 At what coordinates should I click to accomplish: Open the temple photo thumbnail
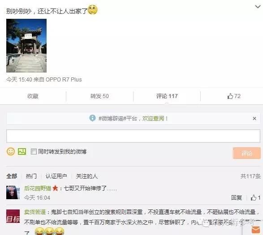[26, 46]
